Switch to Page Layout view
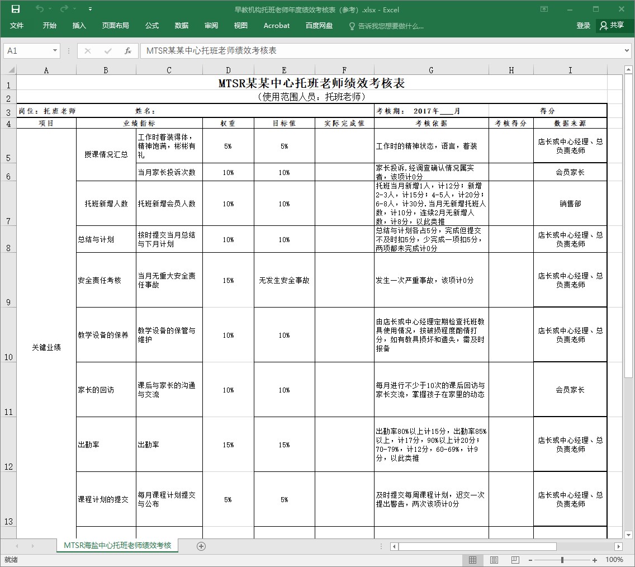 (494, 560)
